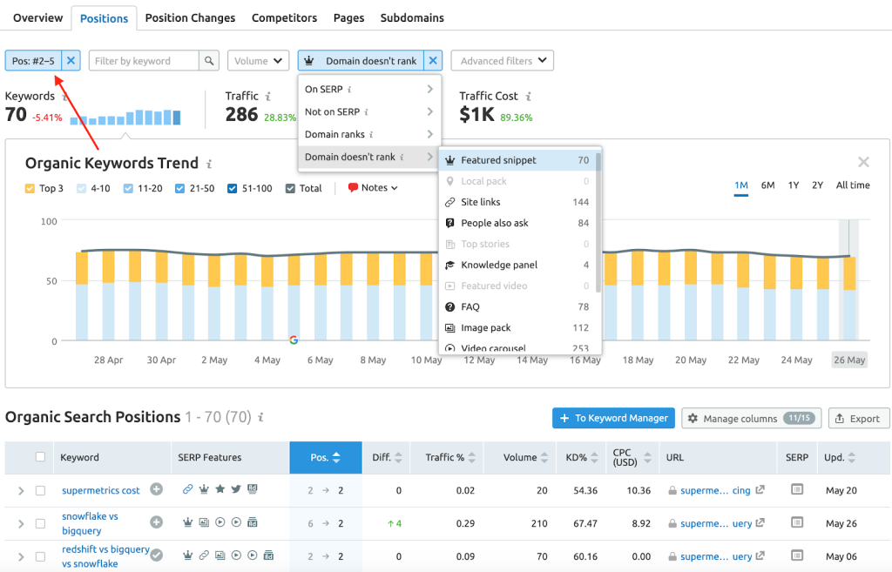Select Featured snippet in the submenu
Viewport: 892px width, 572px height.
517,160
